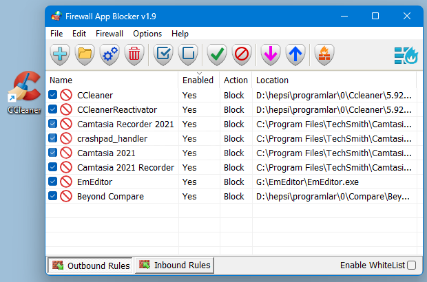Click the Disable toolbar icon with empty box
Image resolution: width=427 pixels, height=282 pixels.
click(188, 54)
